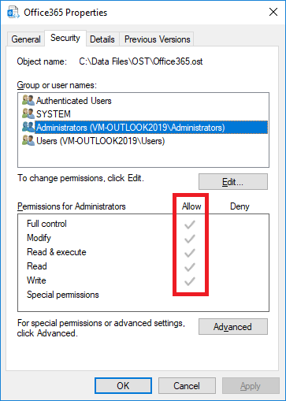
Task: Click the Read & execute allow checkmark
Action: coord(189,253)
